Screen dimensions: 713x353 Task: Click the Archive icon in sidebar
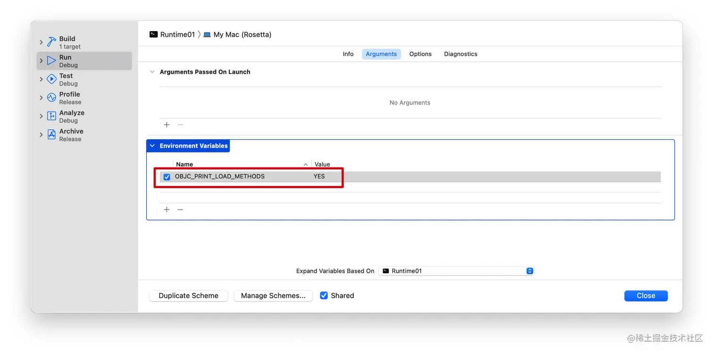coord(51,134)
